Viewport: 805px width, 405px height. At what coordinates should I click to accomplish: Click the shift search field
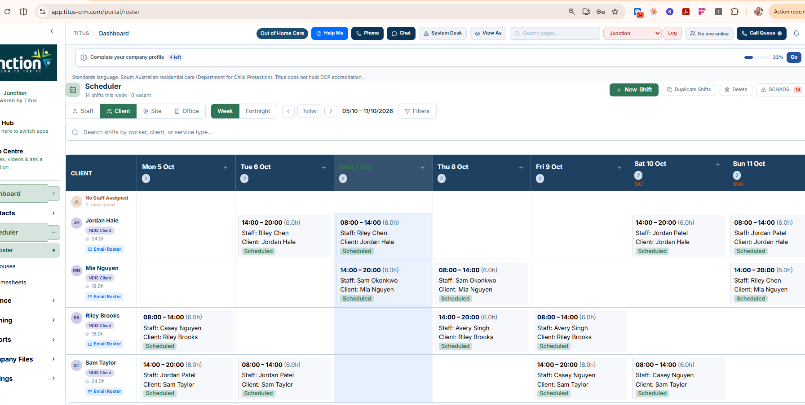(435, 132)
